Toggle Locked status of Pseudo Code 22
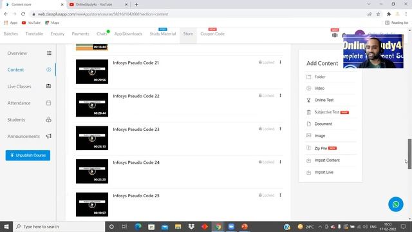Image resolution: width=412 pixels, height=232 pixels. [267, 95]
